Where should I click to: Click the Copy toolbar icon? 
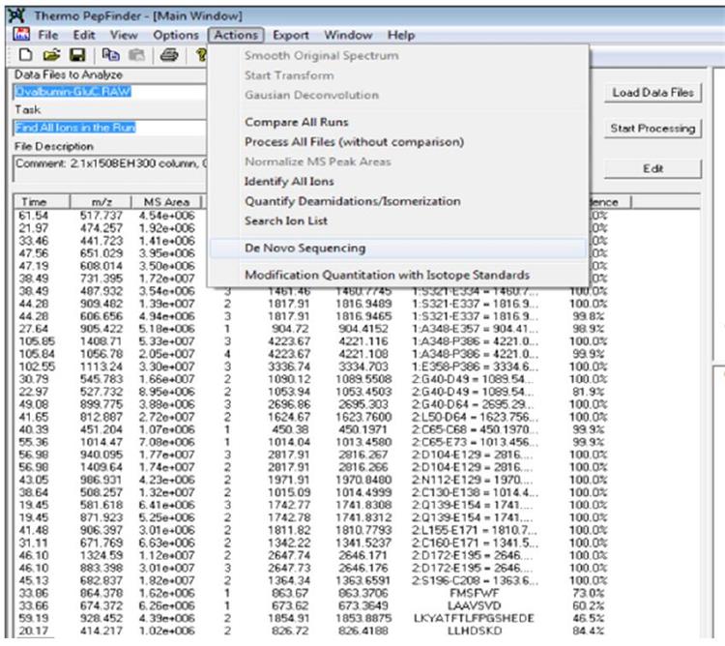coord(110,55)
